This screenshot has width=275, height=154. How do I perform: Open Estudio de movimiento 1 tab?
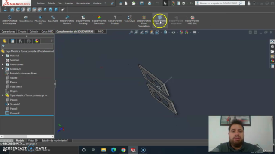[x=55, y=140]
